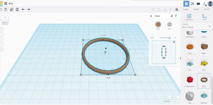This screenshot has width=213, height=105.
Task: Set shape to Solid
Action: point(158,24)
